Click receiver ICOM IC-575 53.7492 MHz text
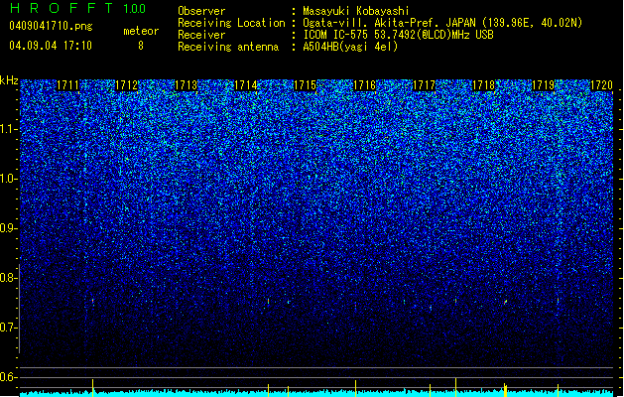This screenshot has width=624, height=397. tap(398, 35)
